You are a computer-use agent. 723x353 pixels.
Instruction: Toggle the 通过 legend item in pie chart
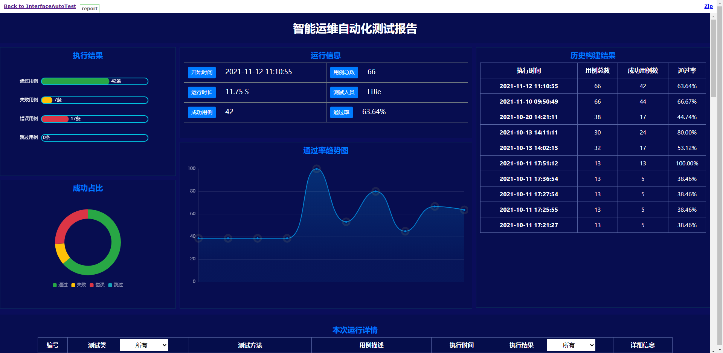[x=60, y=285]
